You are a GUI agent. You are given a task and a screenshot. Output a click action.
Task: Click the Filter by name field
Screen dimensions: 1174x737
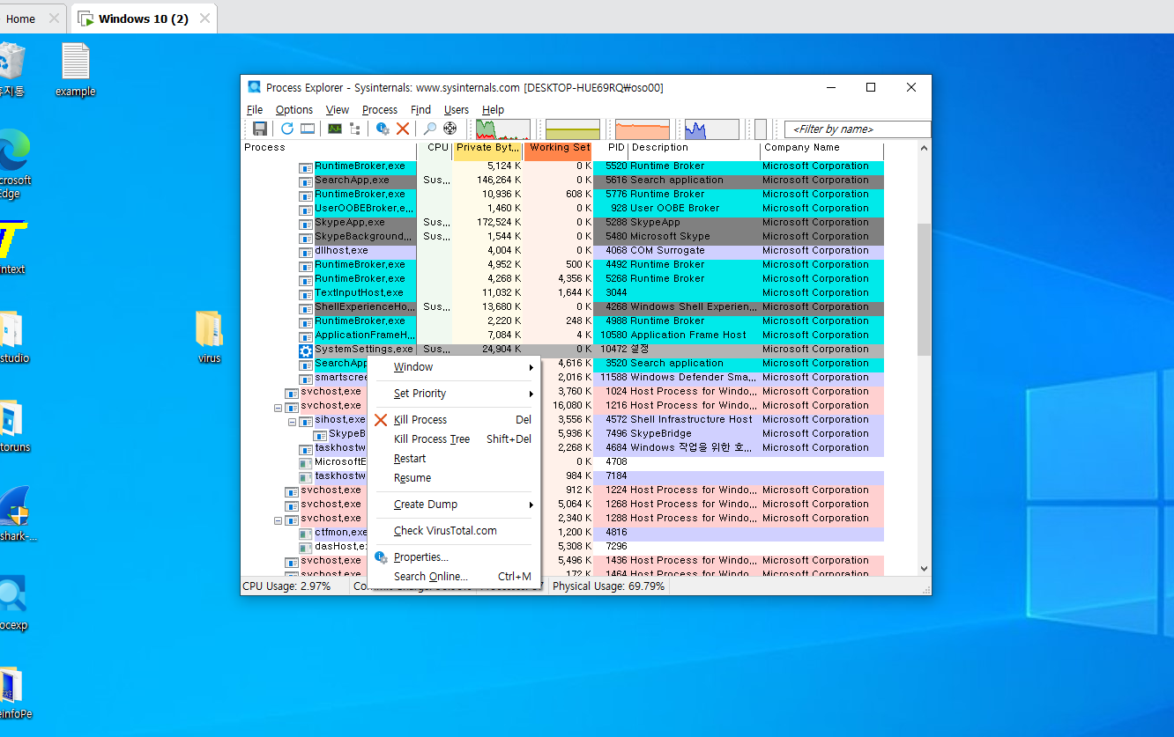tap(858, 129)
